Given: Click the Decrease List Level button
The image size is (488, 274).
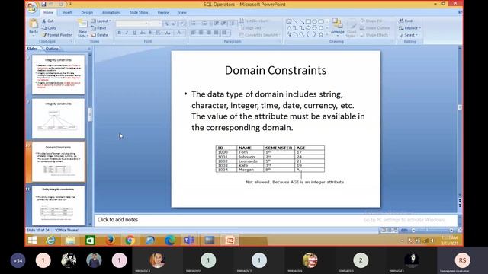Looking at the screenshot, I should pos(217,24).
